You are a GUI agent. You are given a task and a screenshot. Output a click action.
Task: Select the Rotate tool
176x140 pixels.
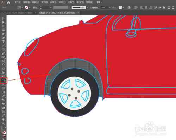pyautogui.click(x=3, y=65)
